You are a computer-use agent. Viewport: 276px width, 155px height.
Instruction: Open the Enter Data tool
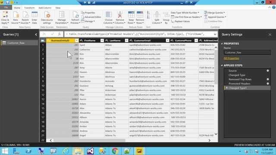click(x=34, y=15)
